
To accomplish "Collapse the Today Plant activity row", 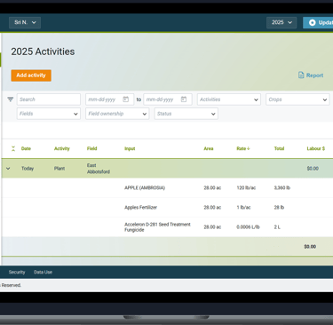I will [8, 169].
